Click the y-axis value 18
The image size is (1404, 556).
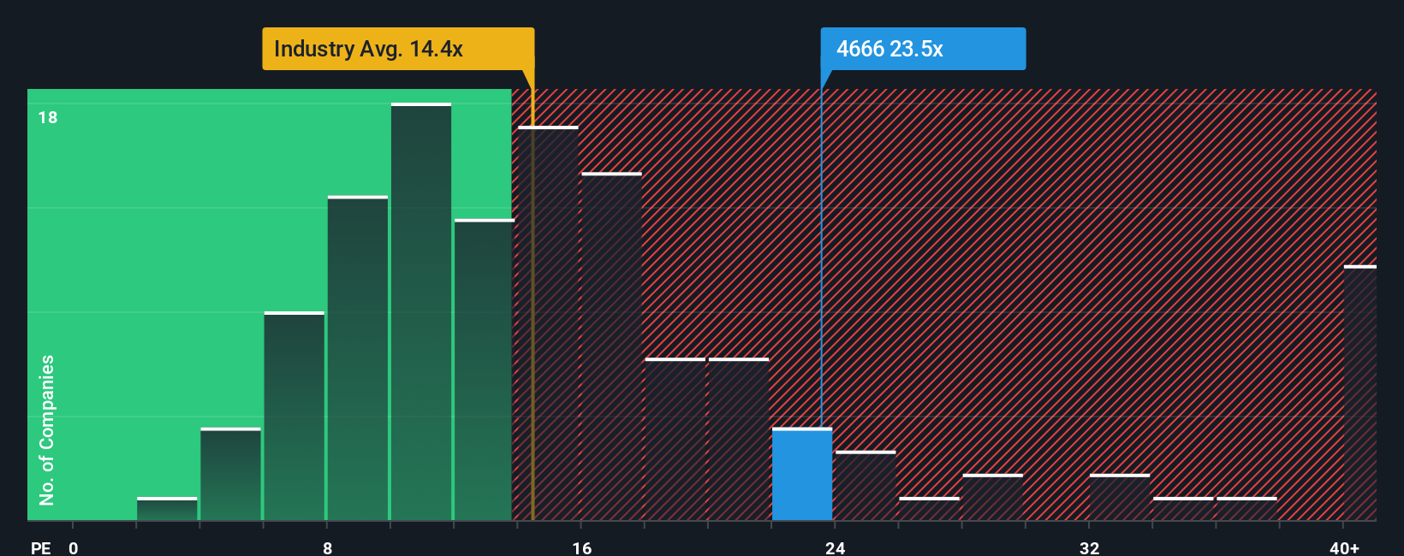[48, 117]
